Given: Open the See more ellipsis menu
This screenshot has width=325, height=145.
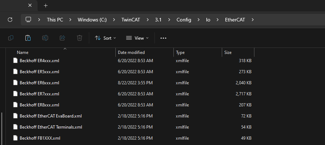Looking at the screenshot, I should pos(163,38).
